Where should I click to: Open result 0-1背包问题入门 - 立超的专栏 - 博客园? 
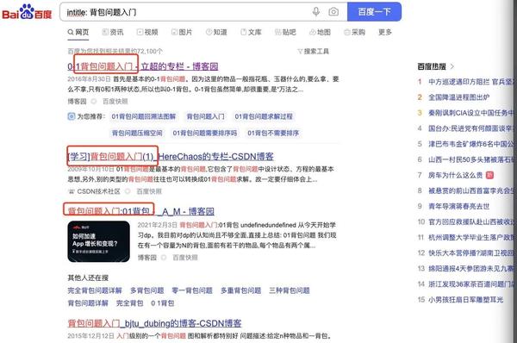143,66
